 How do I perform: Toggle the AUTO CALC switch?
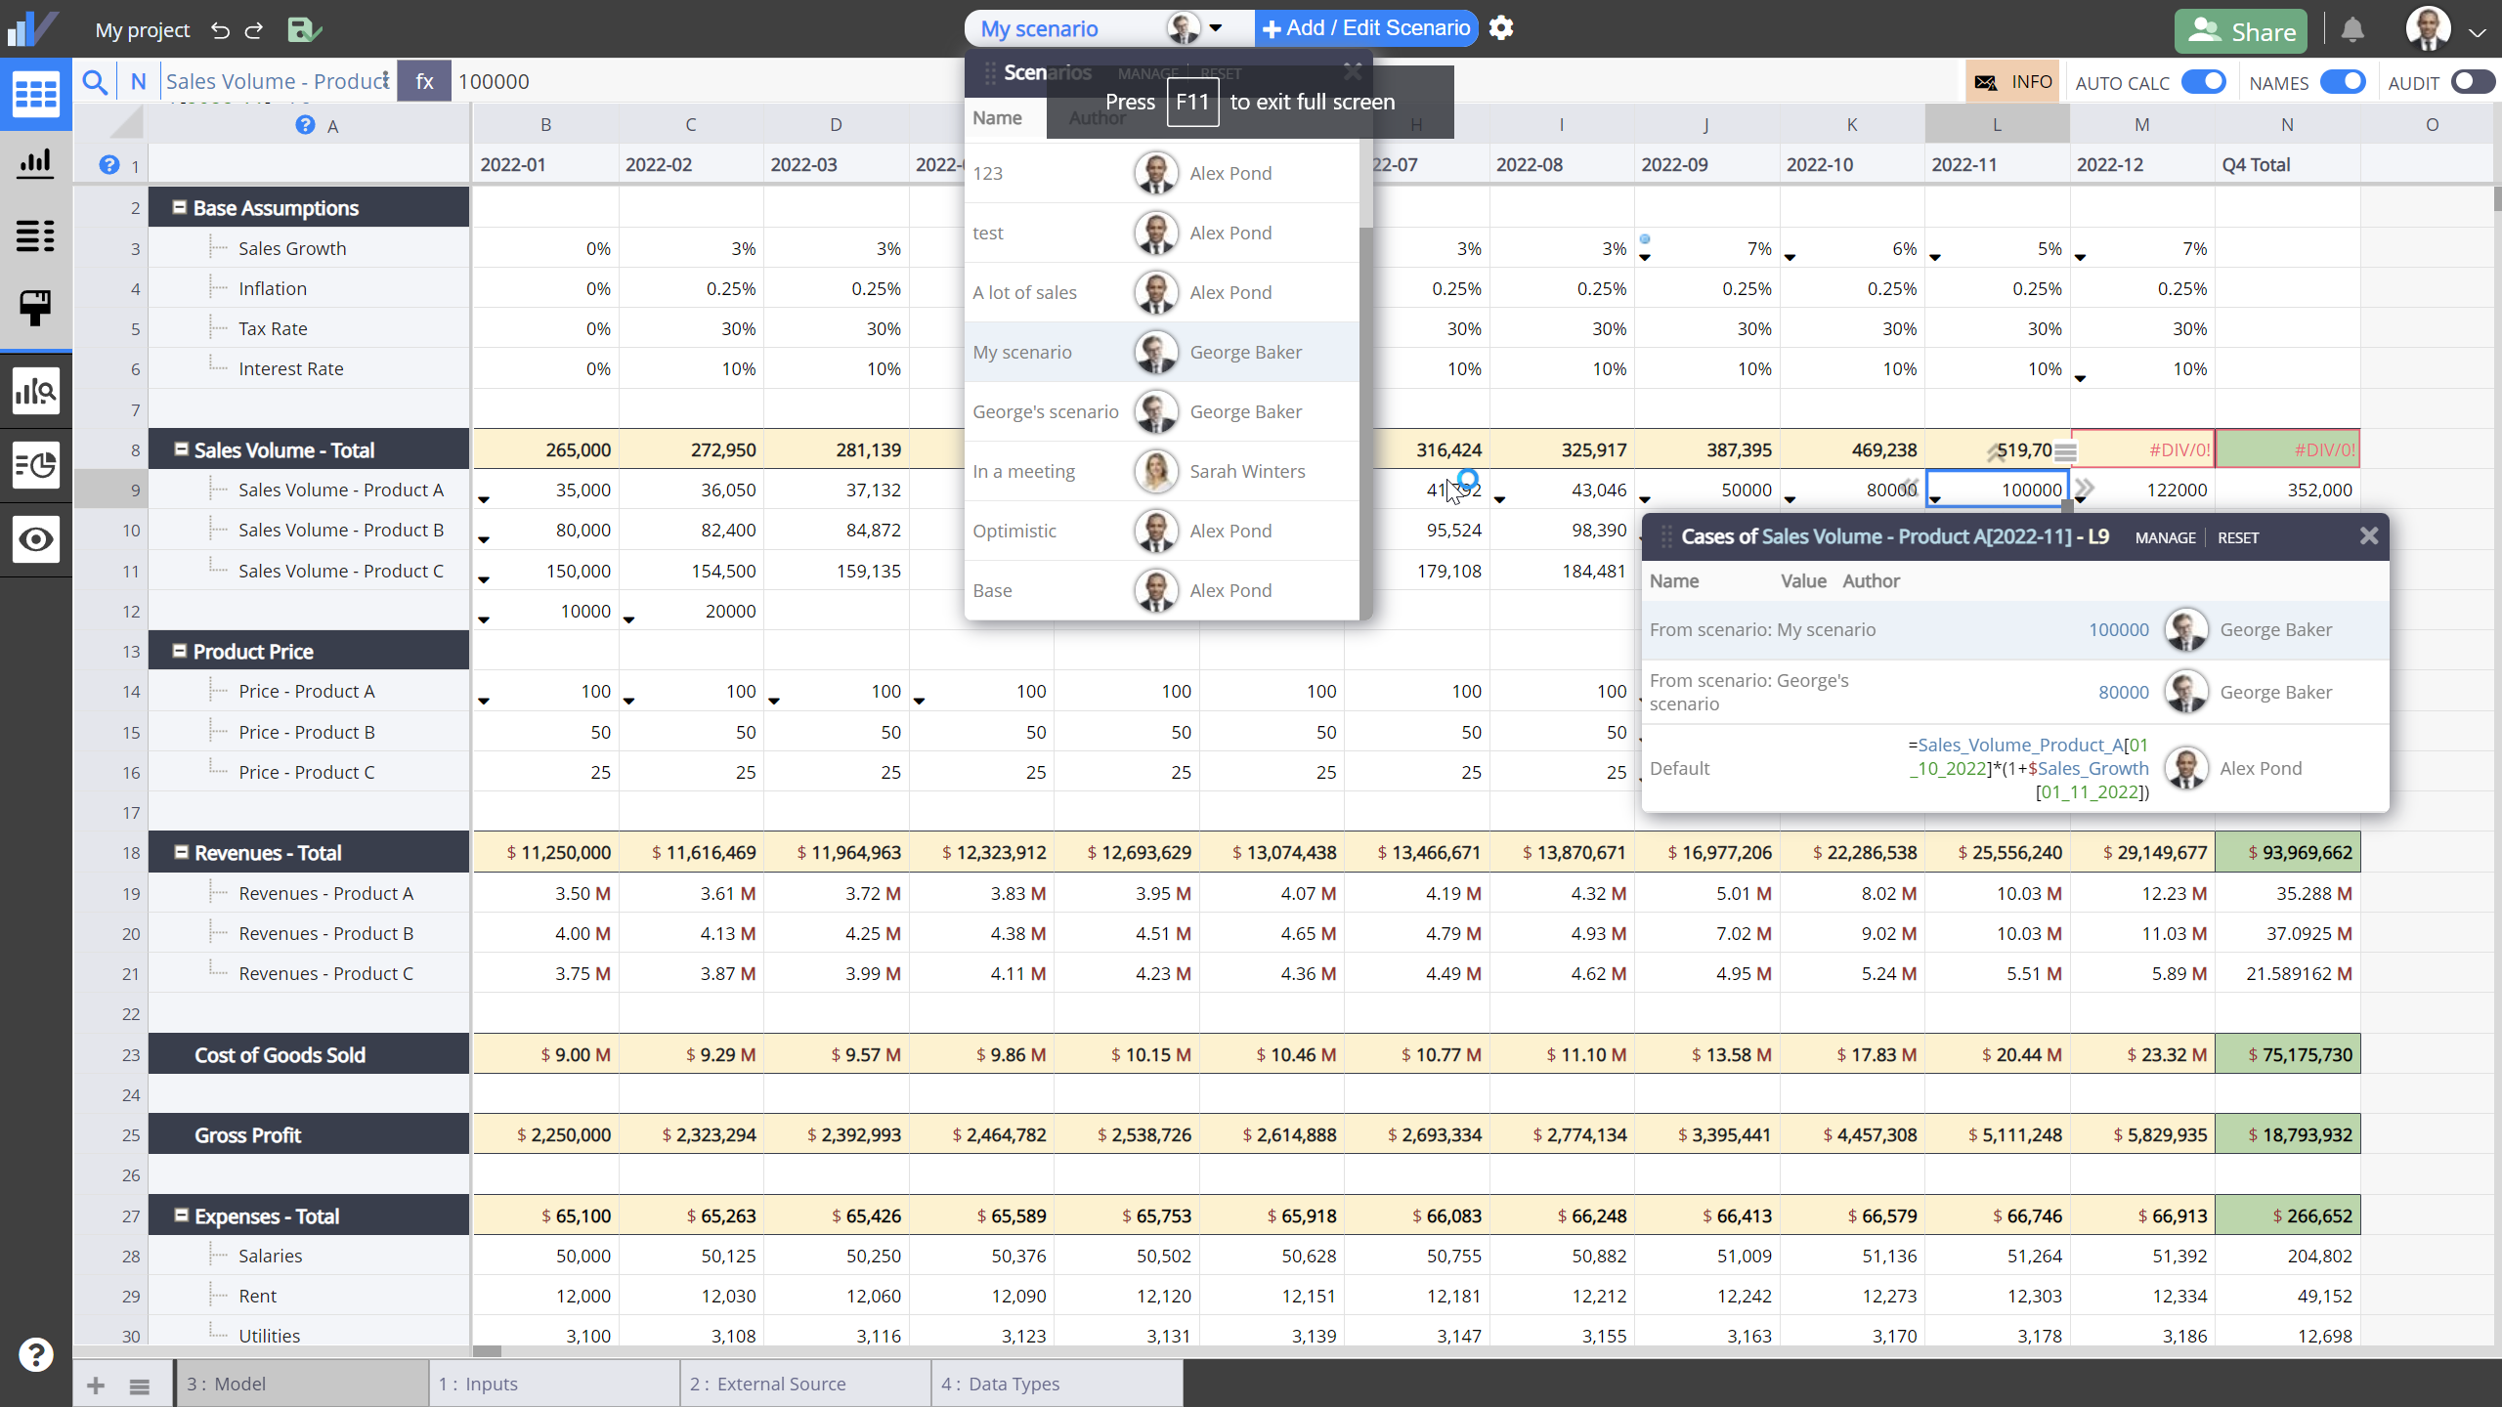(2203, 82)
